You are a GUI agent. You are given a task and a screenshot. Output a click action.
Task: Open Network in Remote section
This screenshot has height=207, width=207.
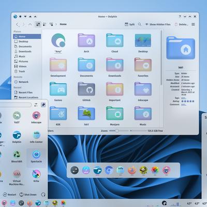coord(27,82)
